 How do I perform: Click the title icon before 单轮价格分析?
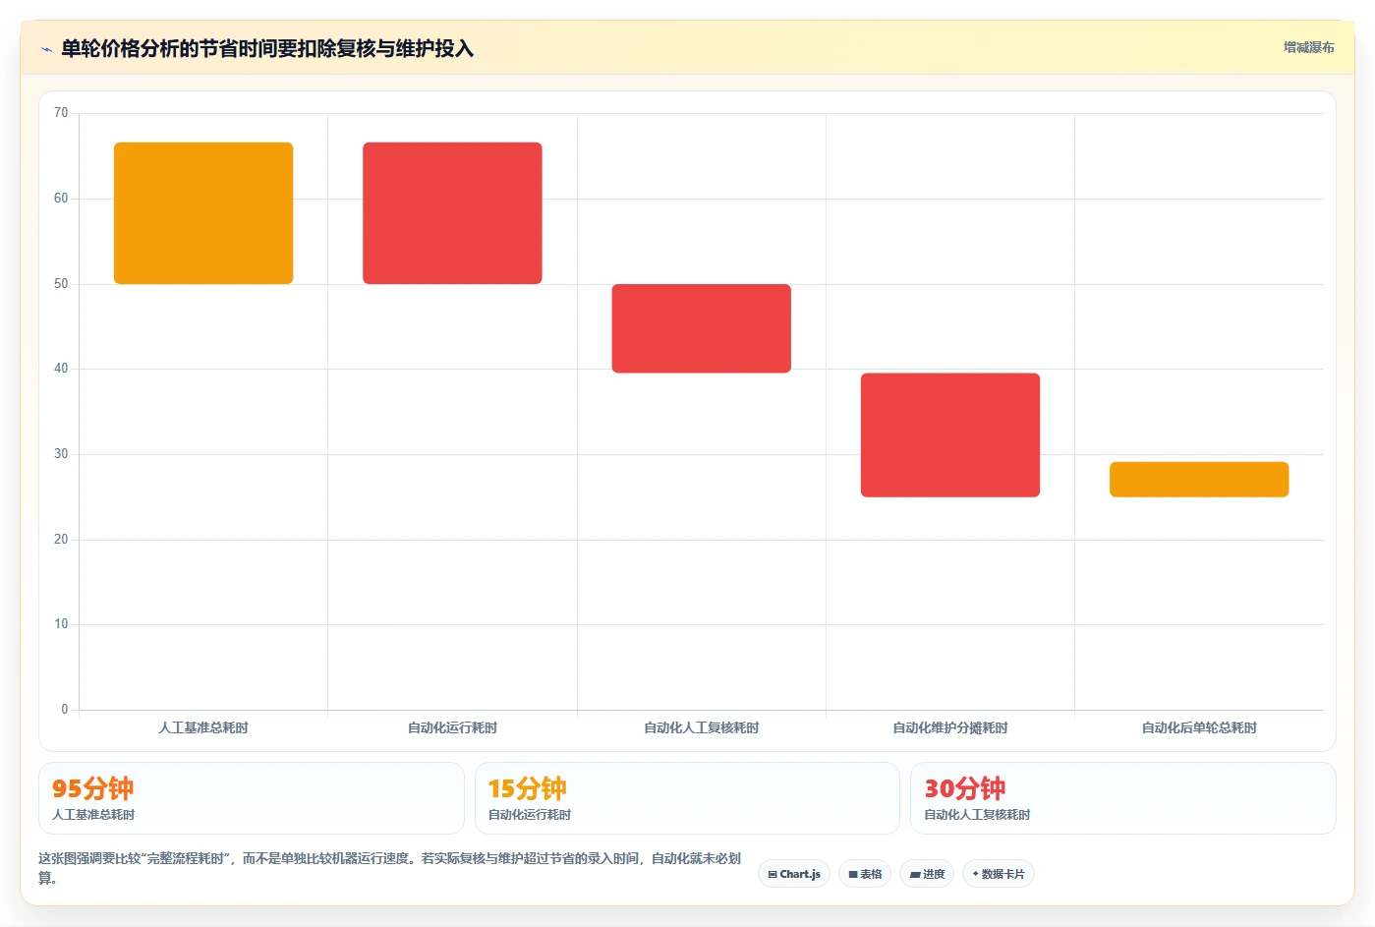coord(46,49)
